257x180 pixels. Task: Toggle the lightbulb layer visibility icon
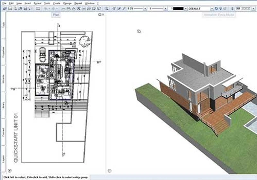[x=221, y=9]
